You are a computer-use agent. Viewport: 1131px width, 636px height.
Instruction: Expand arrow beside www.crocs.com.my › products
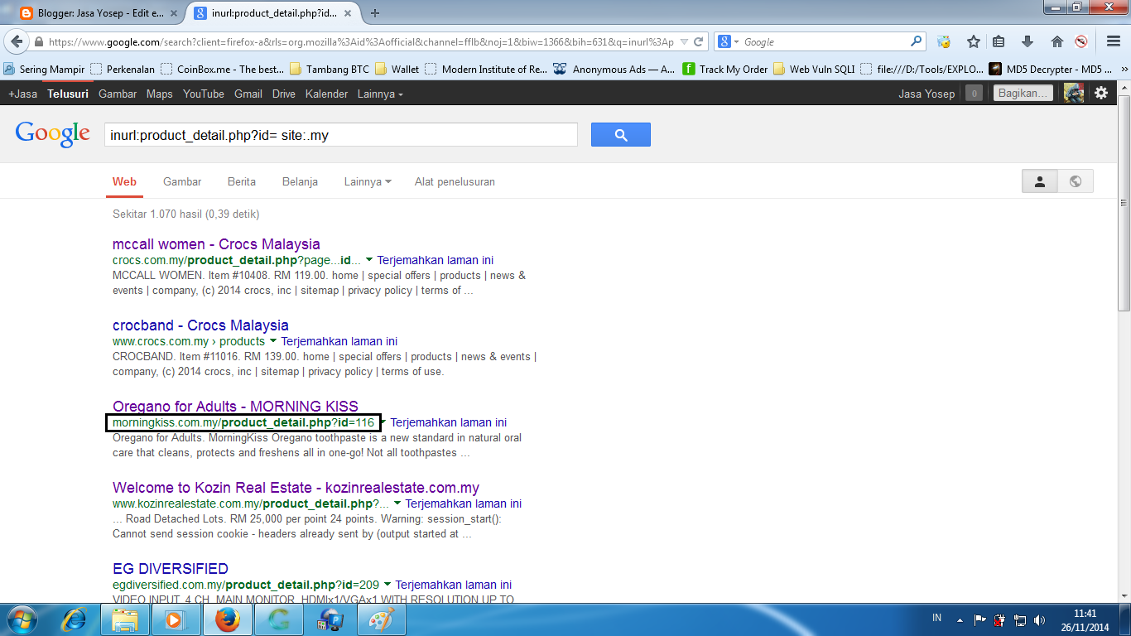tap(273, 341)
